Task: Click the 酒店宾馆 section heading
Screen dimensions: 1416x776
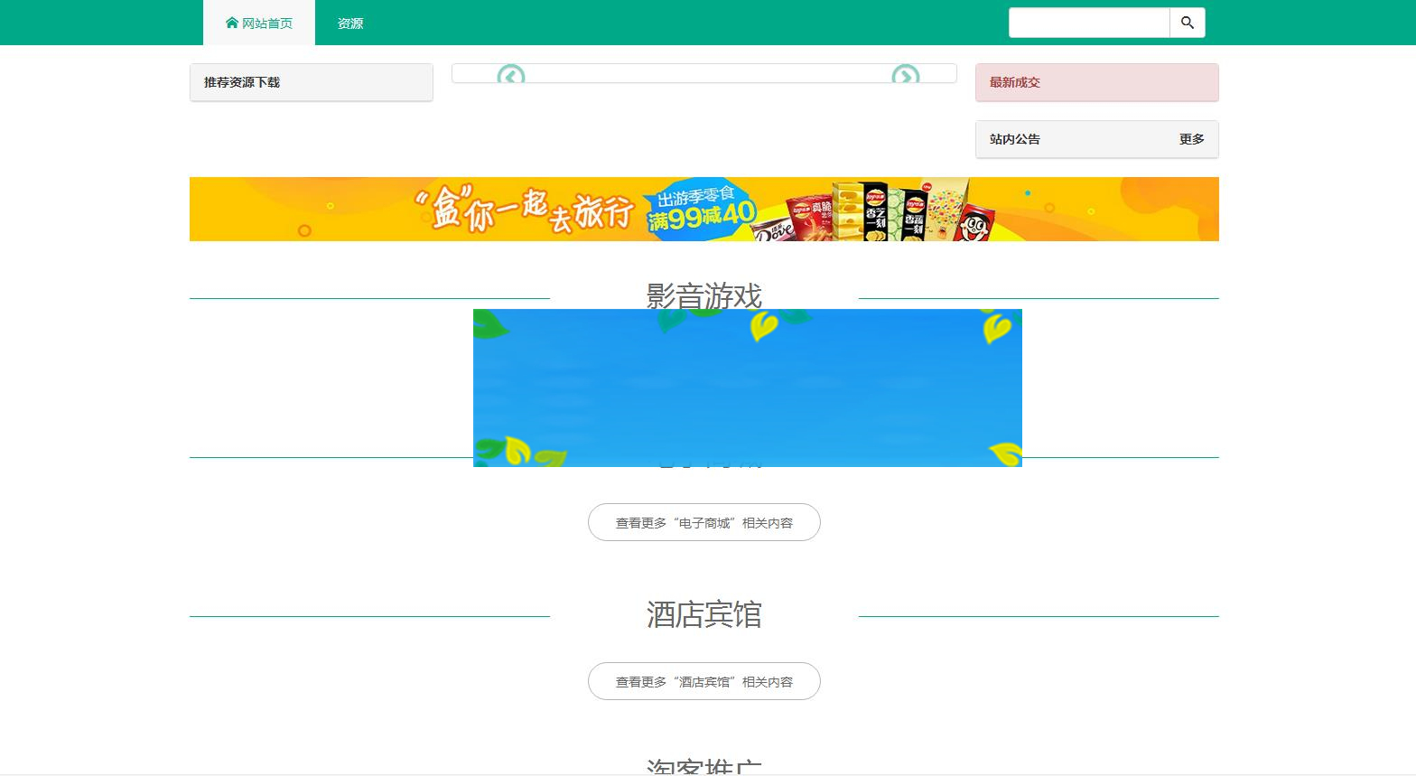Action: 703,614
